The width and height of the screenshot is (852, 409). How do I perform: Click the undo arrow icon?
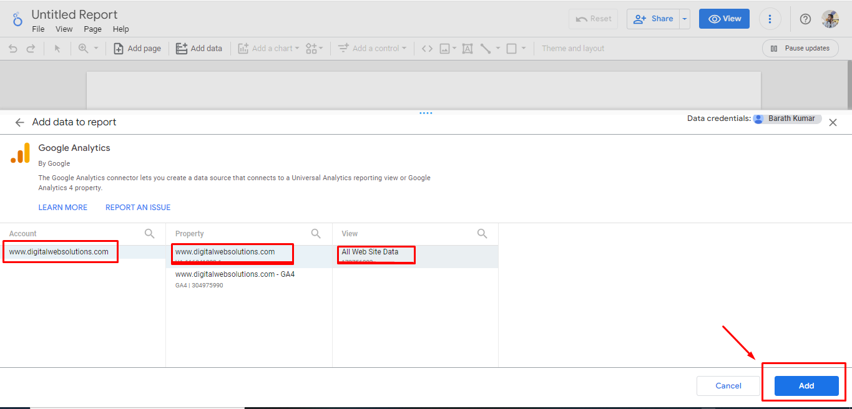click(13, 49)
